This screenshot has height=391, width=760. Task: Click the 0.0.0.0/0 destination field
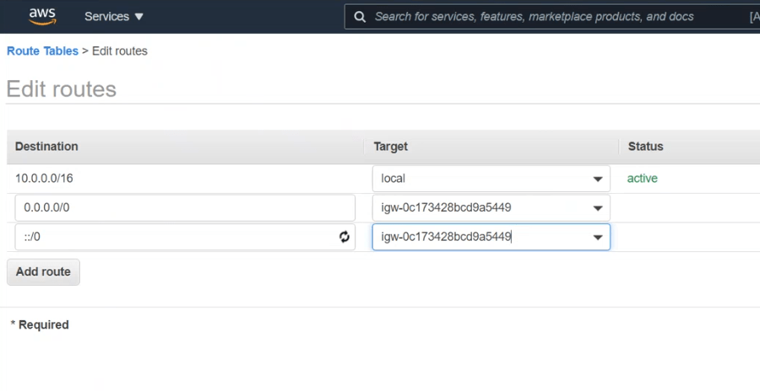coord(184,208)
